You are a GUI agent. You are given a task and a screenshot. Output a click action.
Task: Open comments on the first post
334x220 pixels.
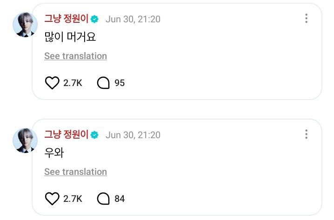coord(103,83)
